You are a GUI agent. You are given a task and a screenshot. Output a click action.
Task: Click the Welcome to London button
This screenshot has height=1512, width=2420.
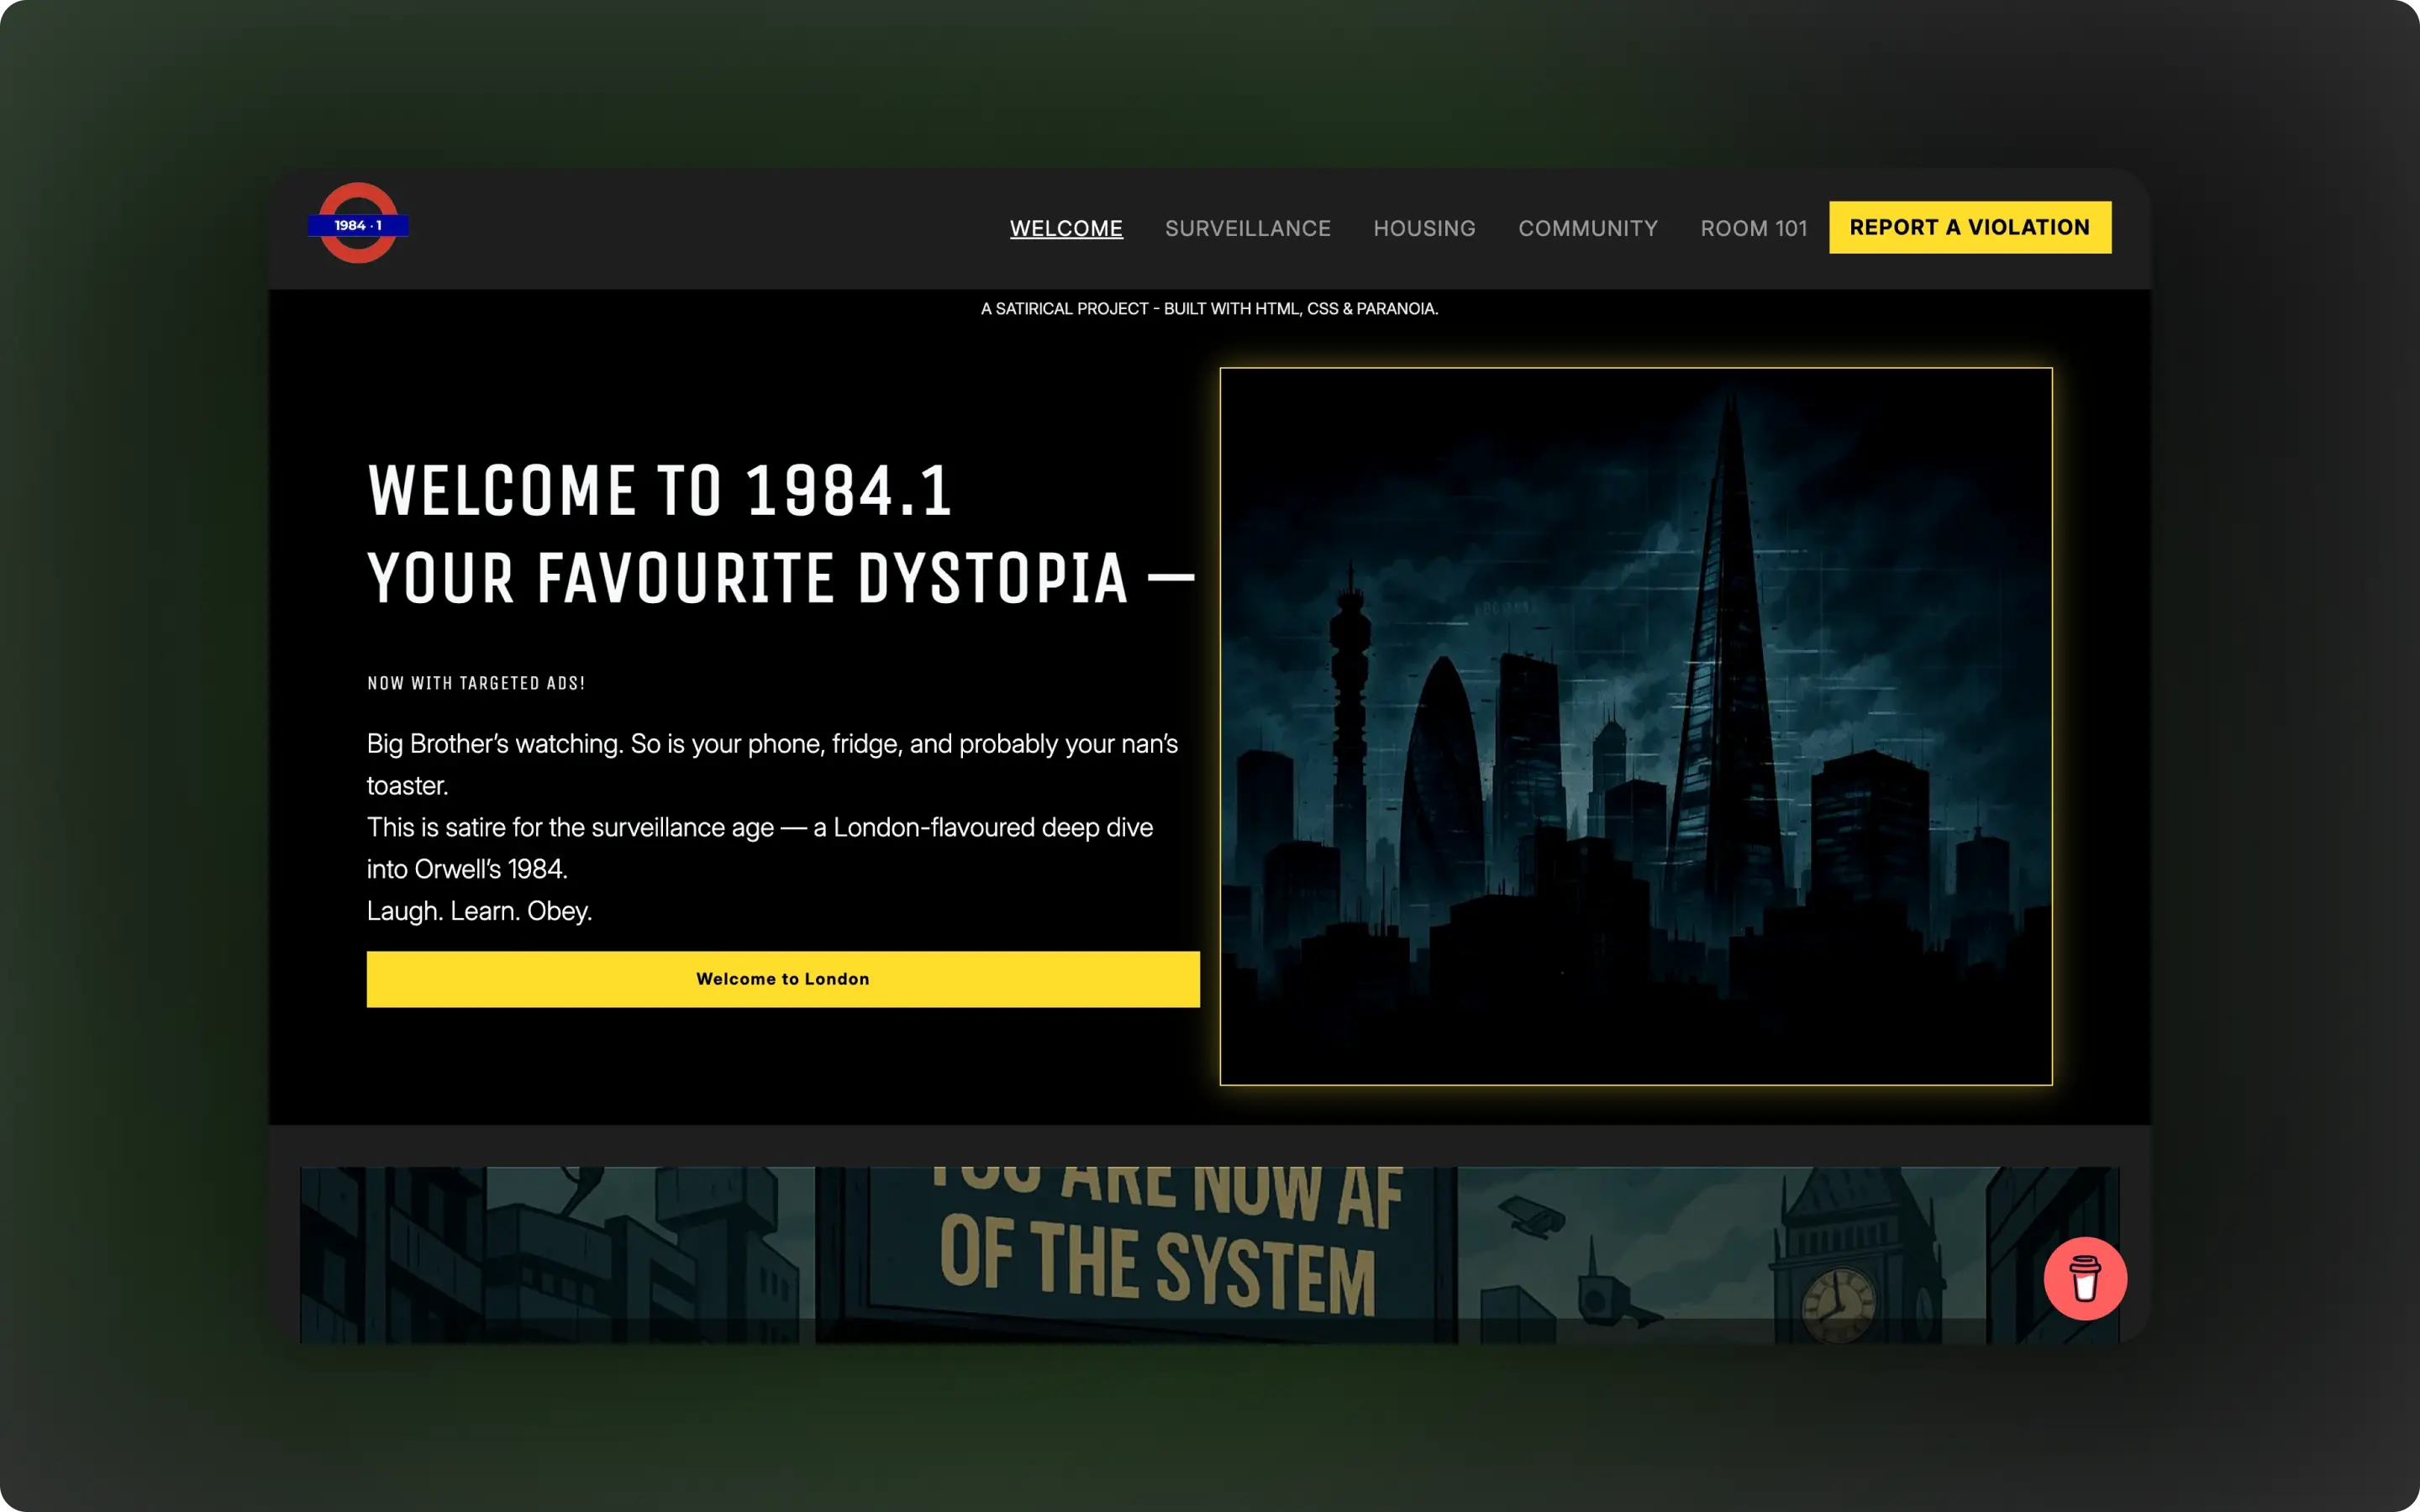pyautogui.click(x=782, y=978)
